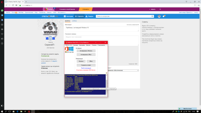
Task: Click the Opera menu logo
Action: point(2,2)
